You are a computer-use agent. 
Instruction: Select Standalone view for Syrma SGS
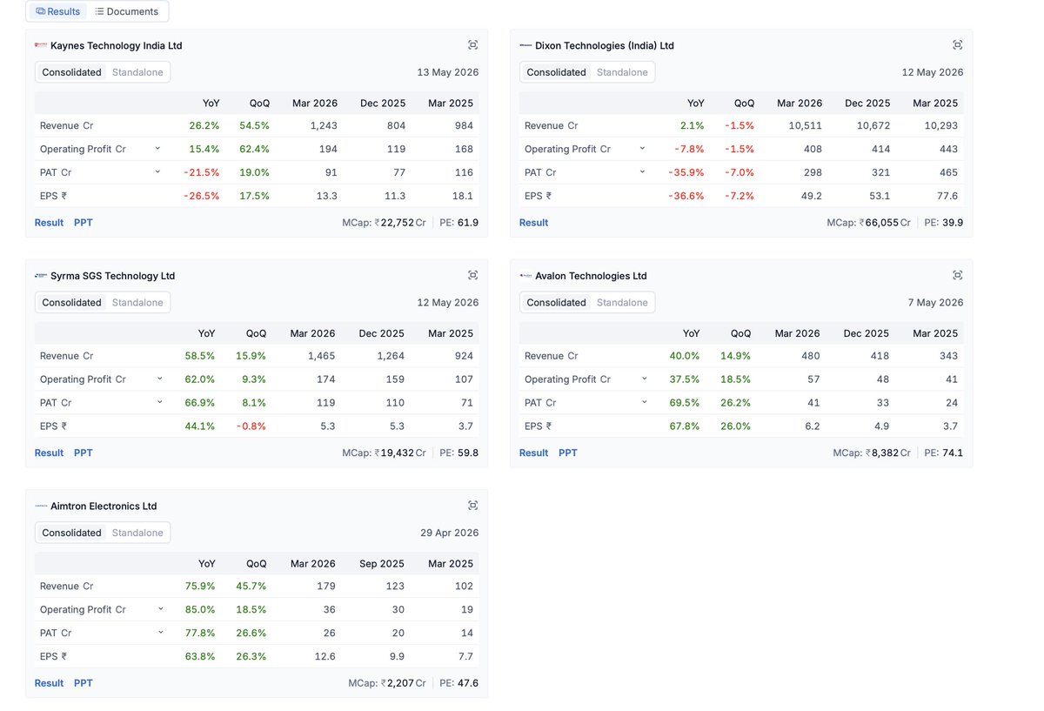click(x=137, y=303)
